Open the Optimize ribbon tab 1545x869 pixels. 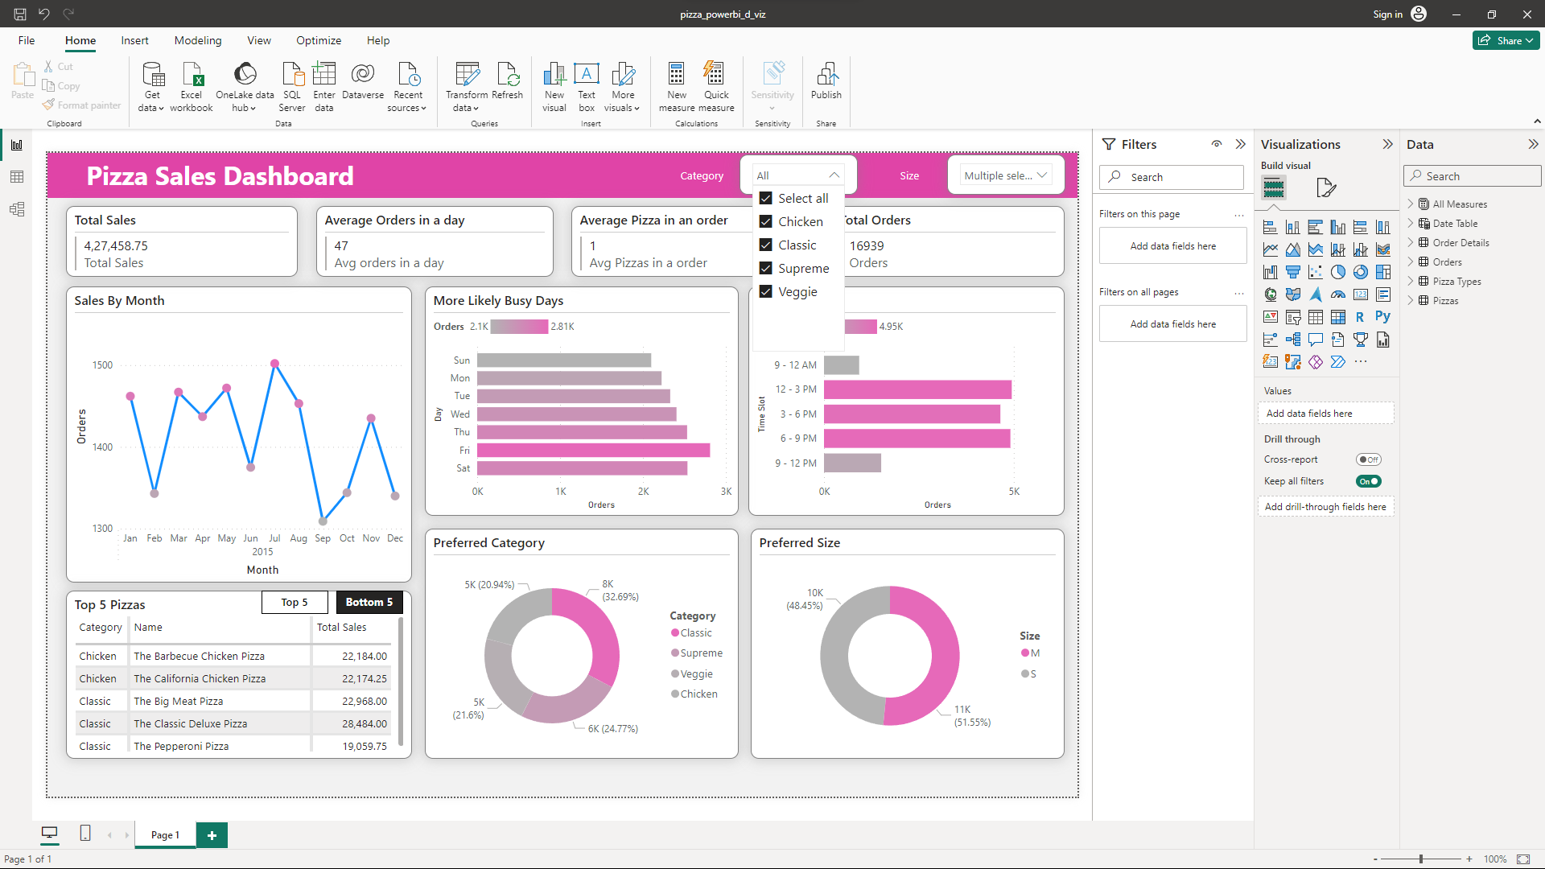[x=318, y=40]
